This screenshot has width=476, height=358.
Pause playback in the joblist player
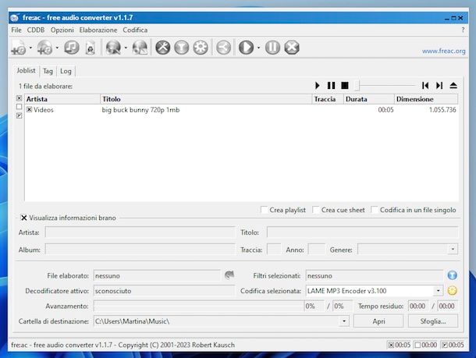click(x=331, y=86)
